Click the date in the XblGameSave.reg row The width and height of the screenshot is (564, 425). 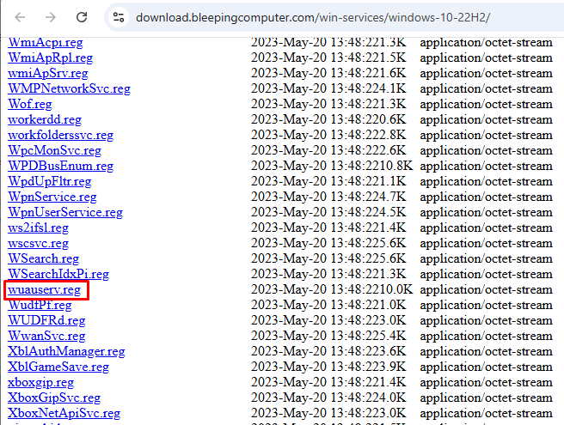tap(289, 367)
